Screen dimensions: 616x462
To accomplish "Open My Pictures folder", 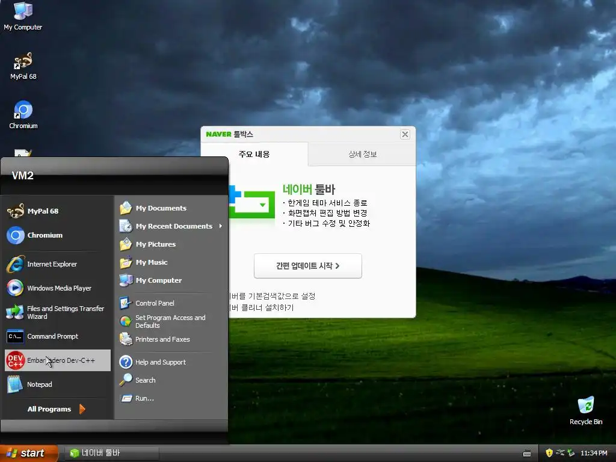I will point(171,244).
